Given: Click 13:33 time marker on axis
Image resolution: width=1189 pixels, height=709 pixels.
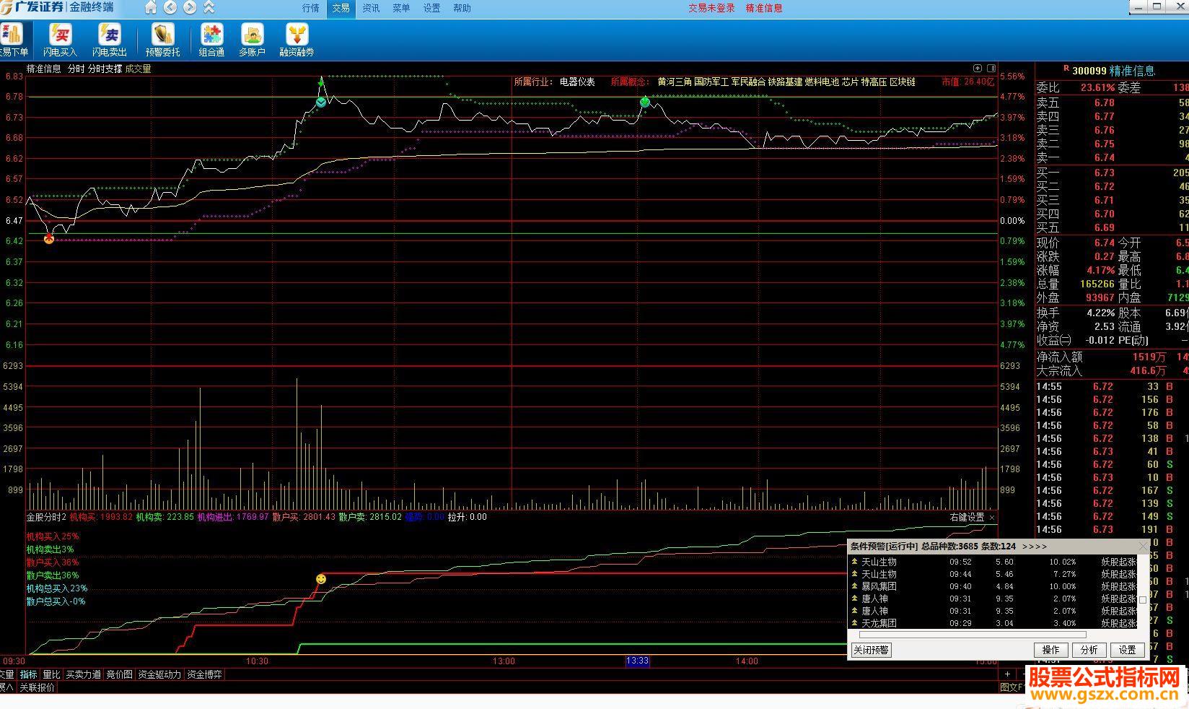Looking at the screenshot, I should pos(637,661).
